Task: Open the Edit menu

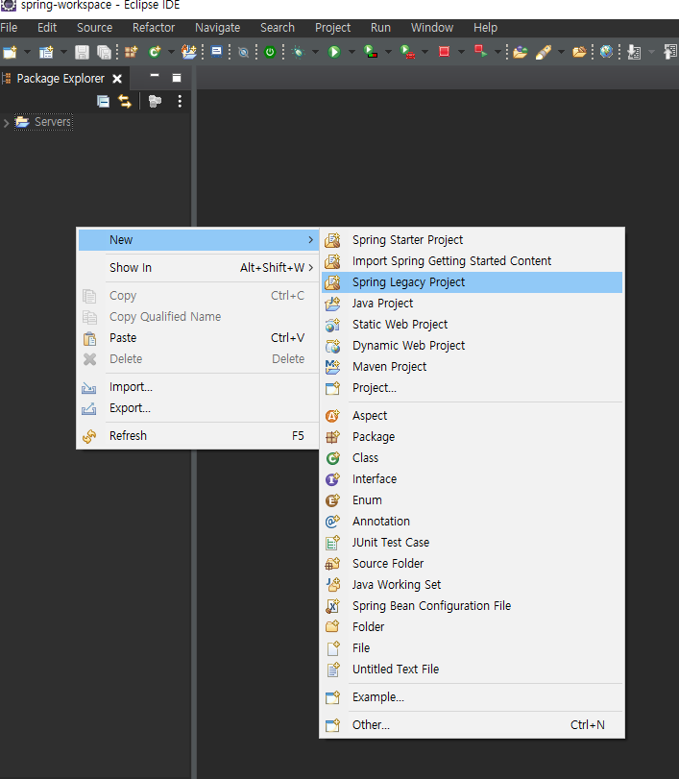Action: (x=47, y=27)
